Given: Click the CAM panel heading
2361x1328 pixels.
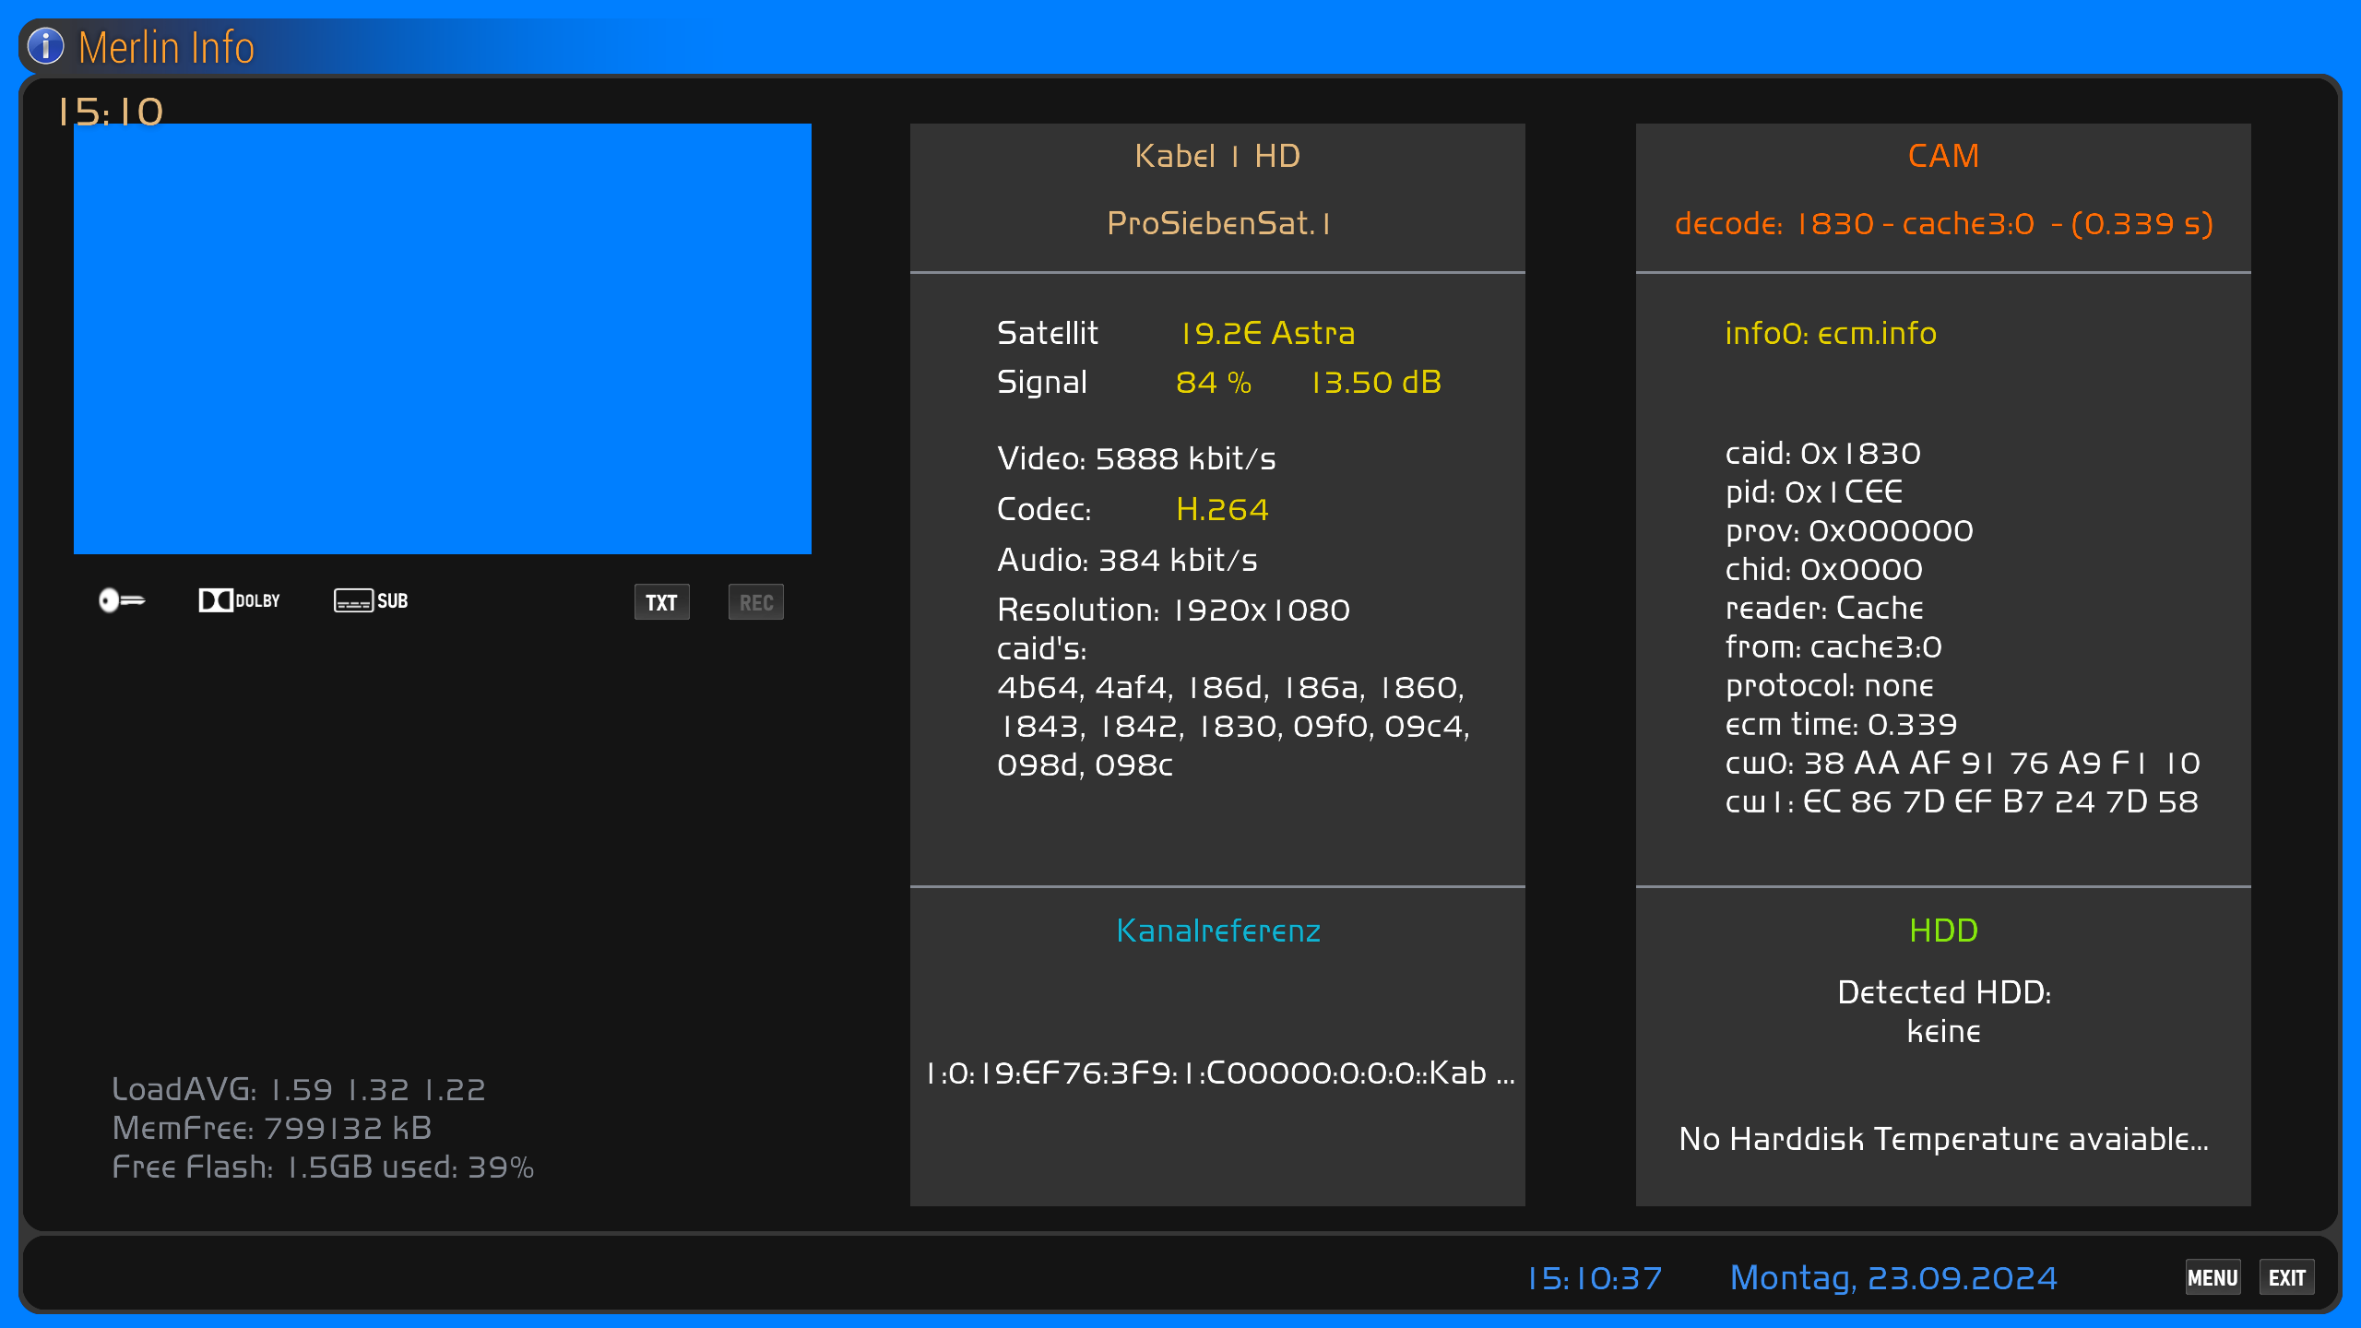Looking at the screenshot, I should (1943, 156).
